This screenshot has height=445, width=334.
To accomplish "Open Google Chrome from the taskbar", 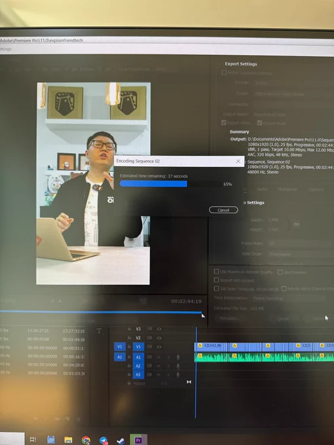I will pos(86,440).
